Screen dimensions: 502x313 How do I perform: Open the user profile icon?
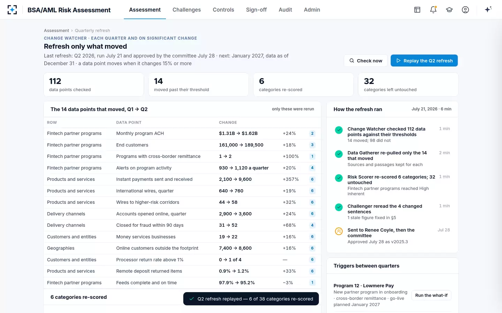click(465, 10)
